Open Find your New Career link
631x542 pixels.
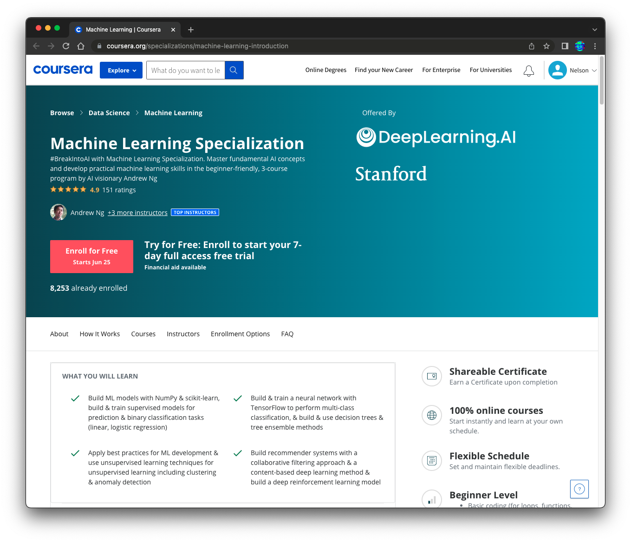pos(384,70)
